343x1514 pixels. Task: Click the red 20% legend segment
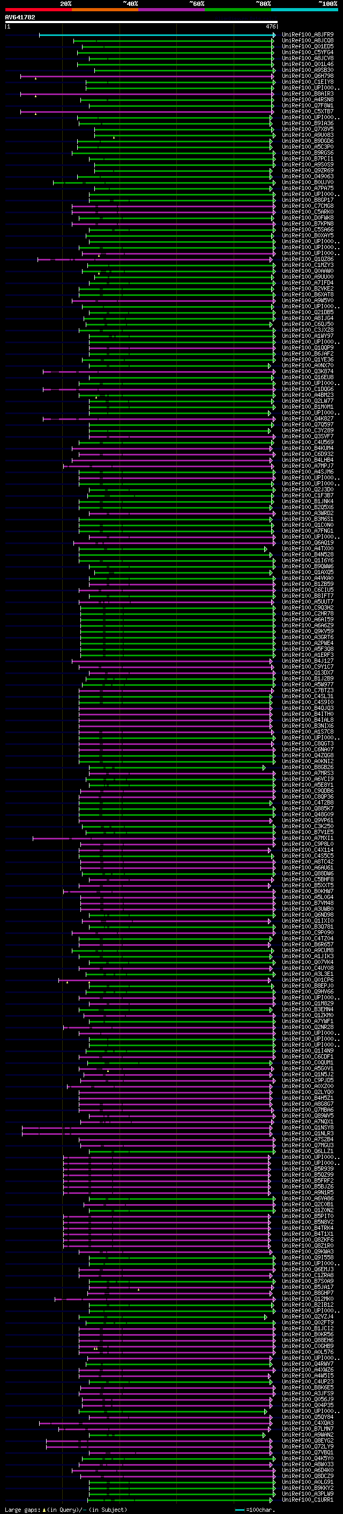point(38,10)
